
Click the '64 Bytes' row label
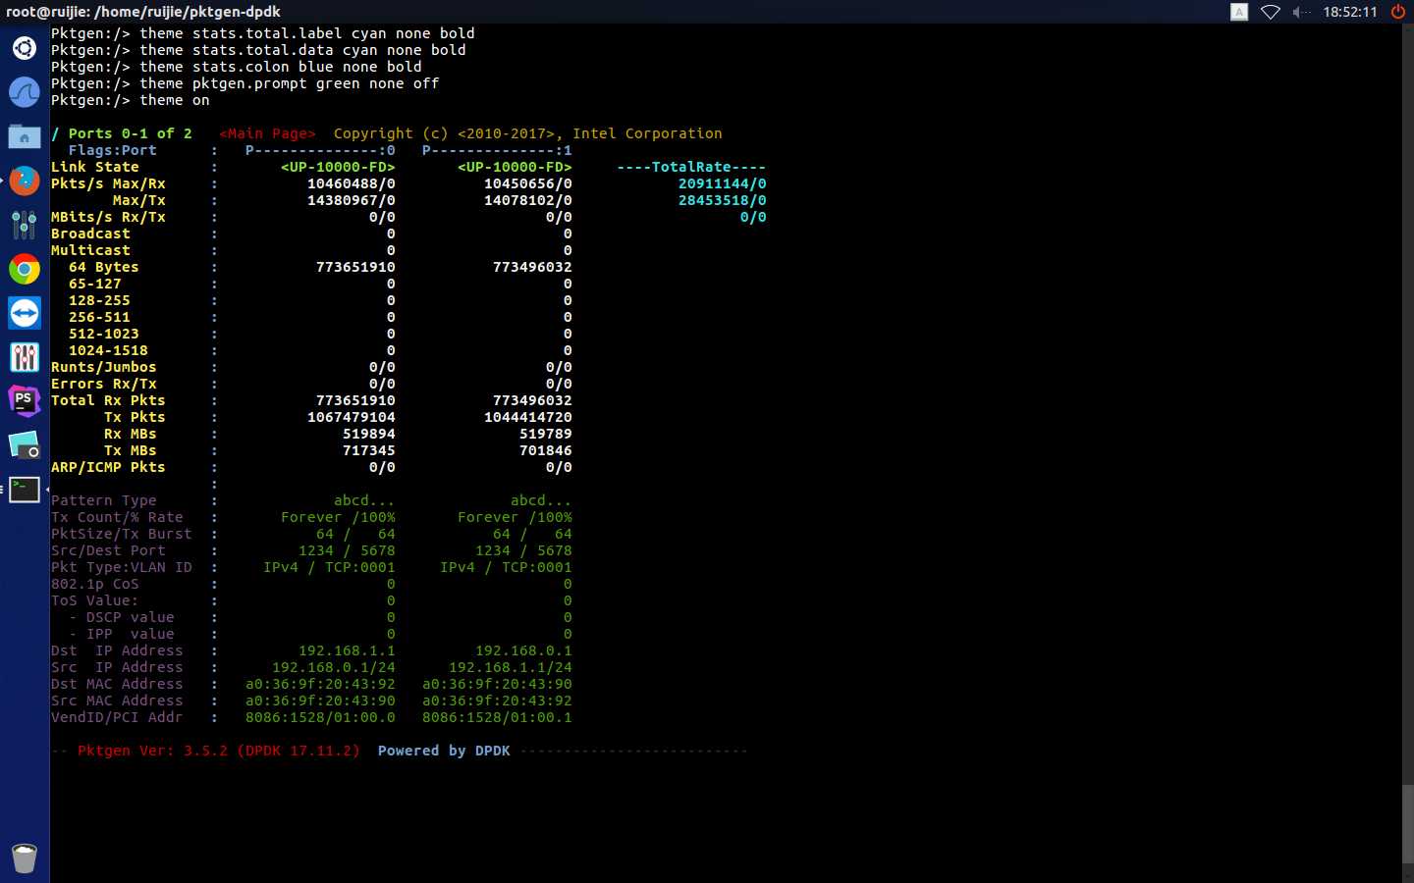(103, 267)
